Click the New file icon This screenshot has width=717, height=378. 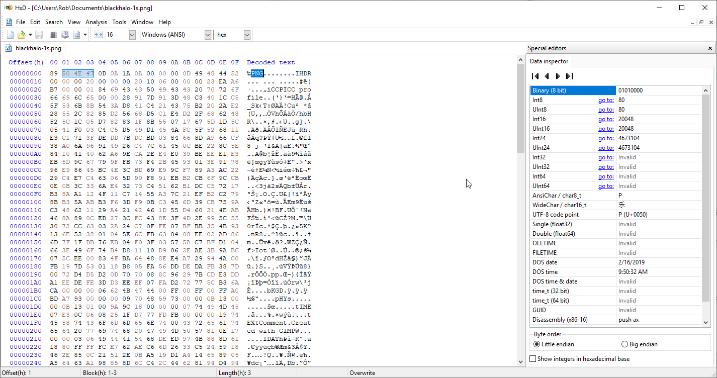pyautogui.click(x=10, y=35)
